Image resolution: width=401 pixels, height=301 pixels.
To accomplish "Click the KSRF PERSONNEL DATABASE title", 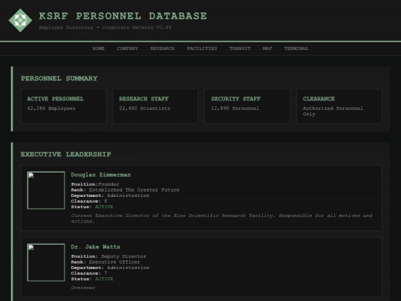I will coord(123,16).
